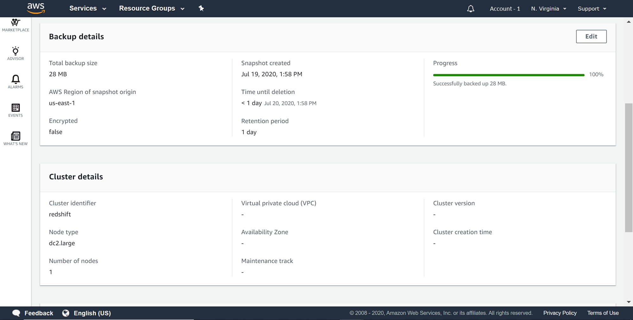Screen dimensions: 633x320
Task: Click Edit button in Backup details
Action: [591, 36]
